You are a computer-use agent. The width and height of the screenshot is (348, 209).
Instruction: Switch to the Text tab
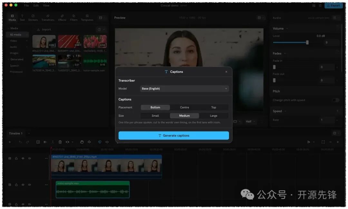pos(22,18)
